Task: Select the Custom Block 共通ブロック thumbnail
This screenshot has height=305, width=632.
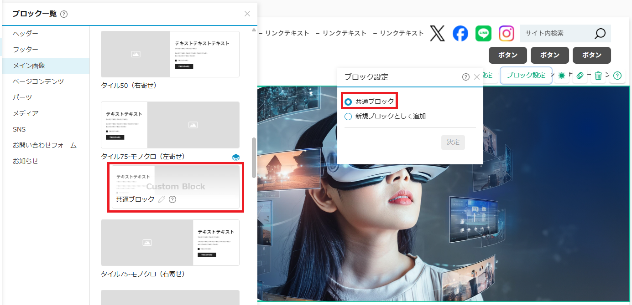Action: (176, 187)
